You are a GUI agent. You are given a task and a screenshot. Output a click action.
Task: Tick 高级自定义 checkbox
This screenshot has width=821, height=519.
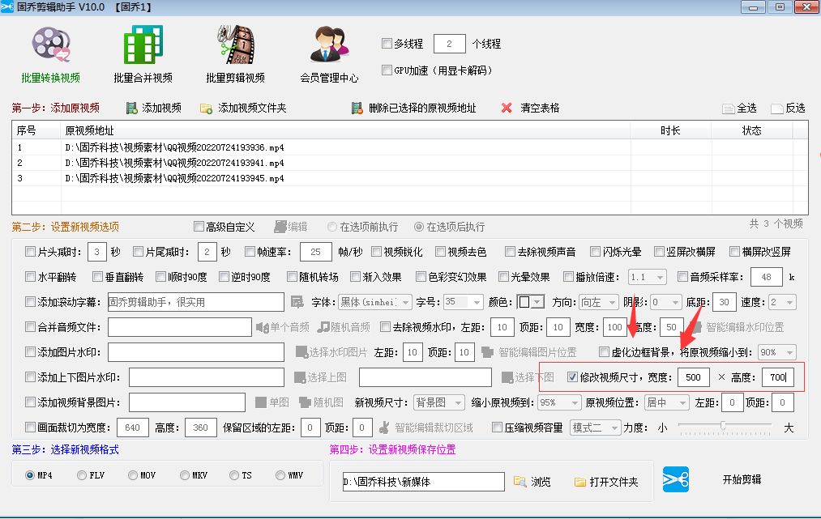(x=199, y=227)
